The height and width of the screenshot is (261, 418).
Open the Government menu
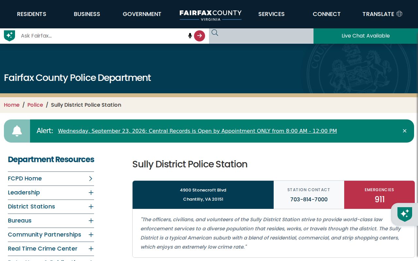pos(142,14)
